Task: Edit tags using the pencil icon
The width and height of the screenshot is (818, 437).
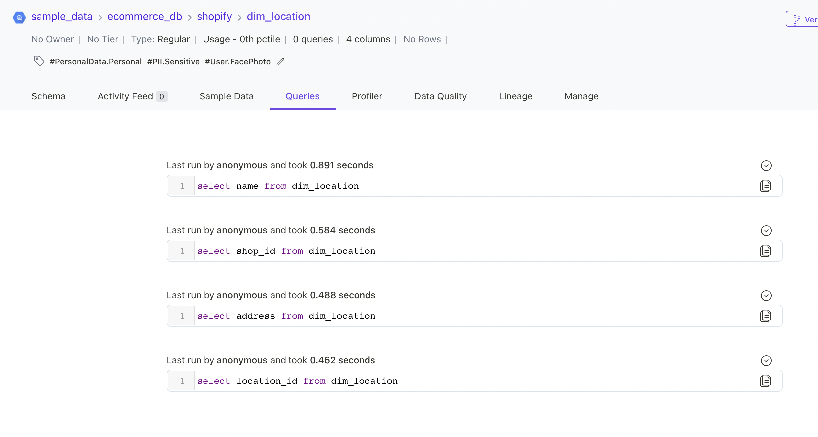Action: click(280, 62)
